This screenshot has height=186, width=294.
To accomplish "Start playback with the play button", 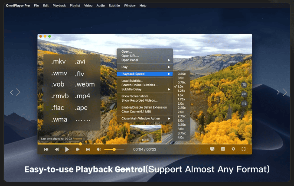I will tap(67, 149).
